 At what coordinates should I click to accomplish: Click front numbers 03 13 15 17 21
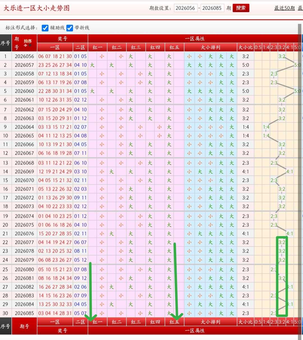point(55,127)
